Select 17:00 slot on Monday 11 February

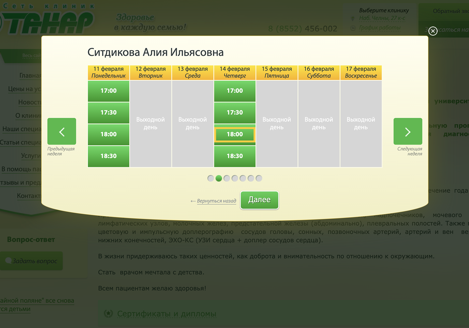(x=109, y=91)
